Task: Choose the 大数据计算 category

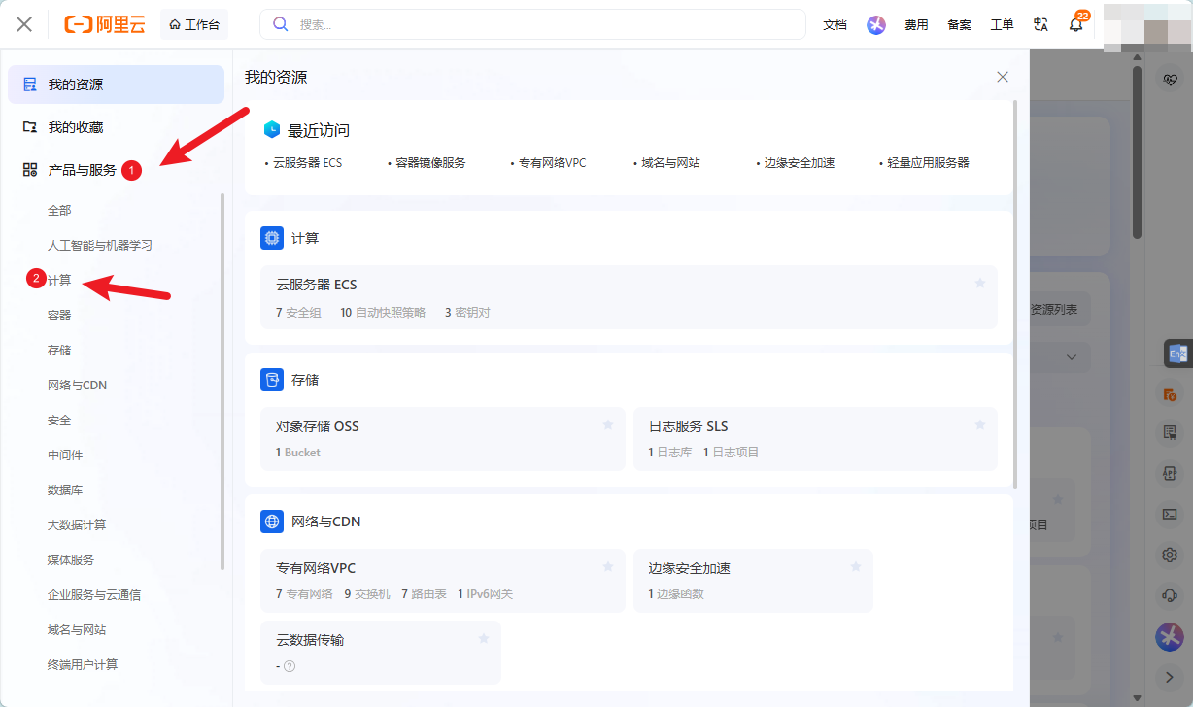Action: pyautogui.click(x=77, y=524)
